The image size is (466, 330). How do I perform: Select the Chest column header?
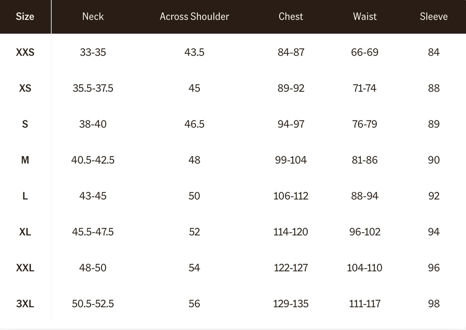point(291,16)
